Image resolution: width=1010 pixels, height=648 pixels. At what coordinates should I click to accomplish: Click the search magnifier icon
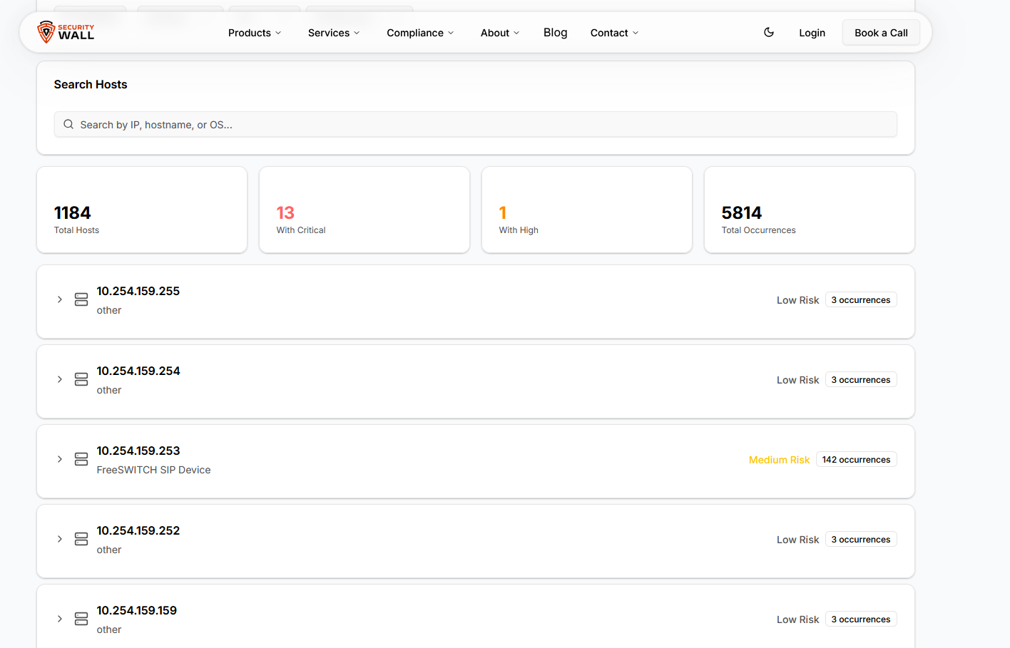68,124
